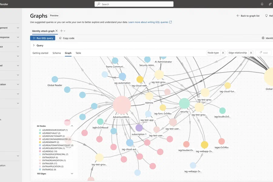
Task: Click AZUREWEBAPP (2) legend entry
Action: coord(49,142)
